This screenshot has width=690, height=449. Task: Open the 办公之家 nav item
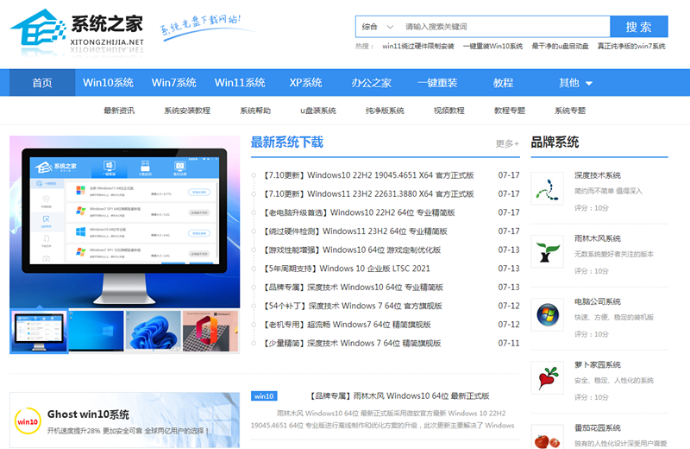pos(371,83)
